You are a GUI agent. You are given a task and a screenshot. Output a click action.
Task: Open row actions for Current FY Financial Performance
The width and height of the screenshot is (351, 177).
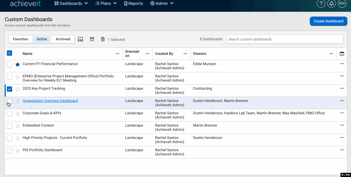[342, 64]
